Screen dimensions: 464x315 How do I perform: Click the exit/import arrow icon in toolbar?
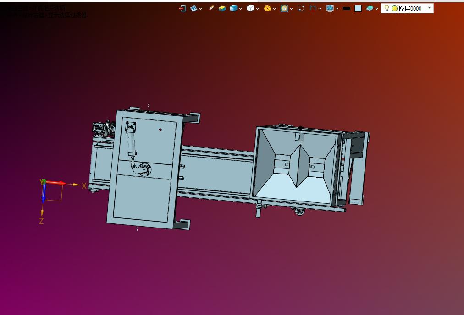182,8
